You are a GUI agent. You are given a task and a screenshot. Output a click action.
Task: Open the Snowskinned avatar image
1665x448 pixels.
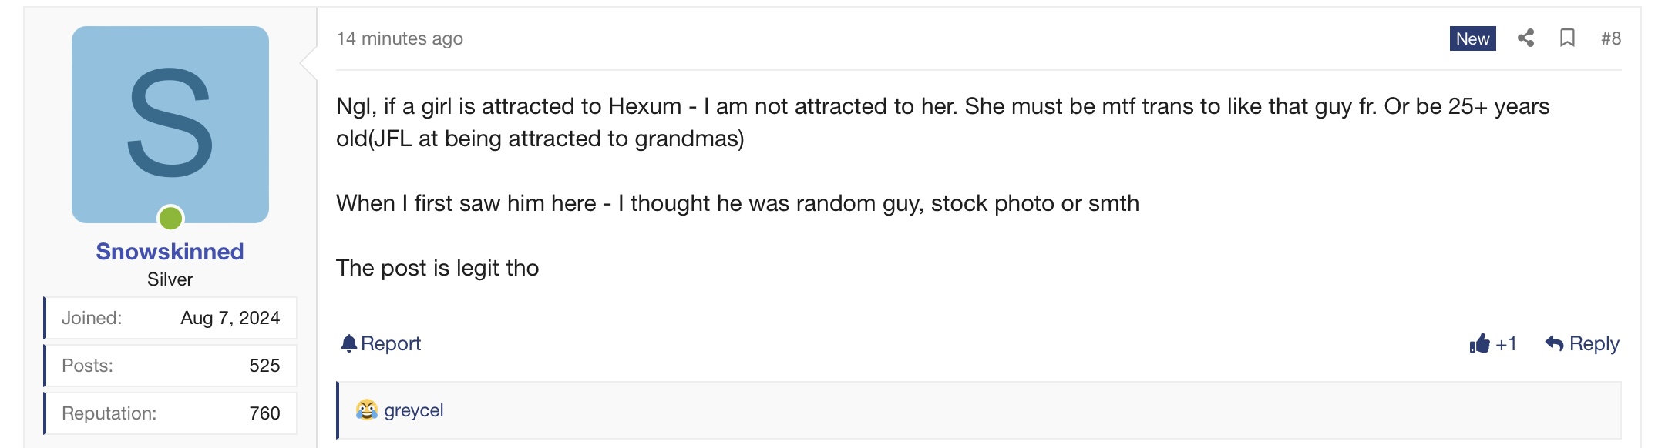(x=170, y=123)
